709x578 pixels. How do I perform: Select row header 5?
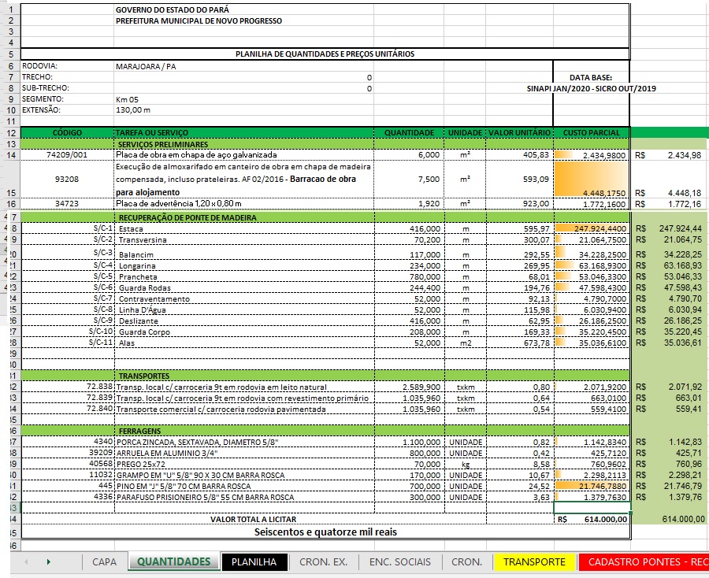(x=11, y=54)
